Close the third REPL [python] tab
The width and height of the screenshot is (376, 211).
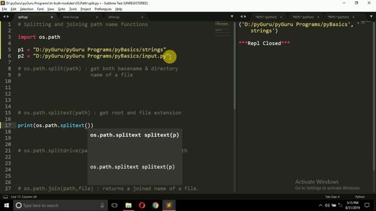coord(354,17)
